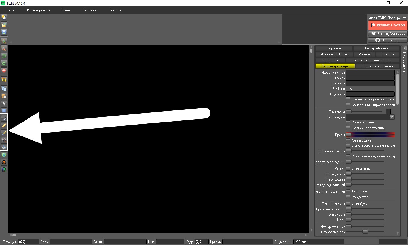408x245 pixels.
Task: Pick the grey pen tool
Action: (4, 118)
